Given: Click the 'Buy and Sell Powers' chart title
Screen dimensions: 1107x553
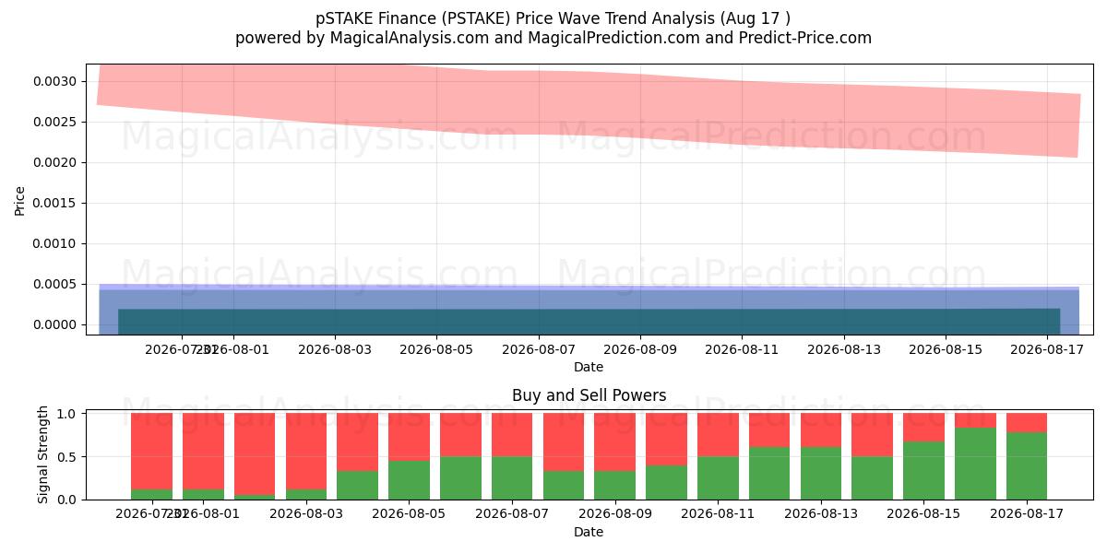Looking at the screenshot, I should (589, 396).
